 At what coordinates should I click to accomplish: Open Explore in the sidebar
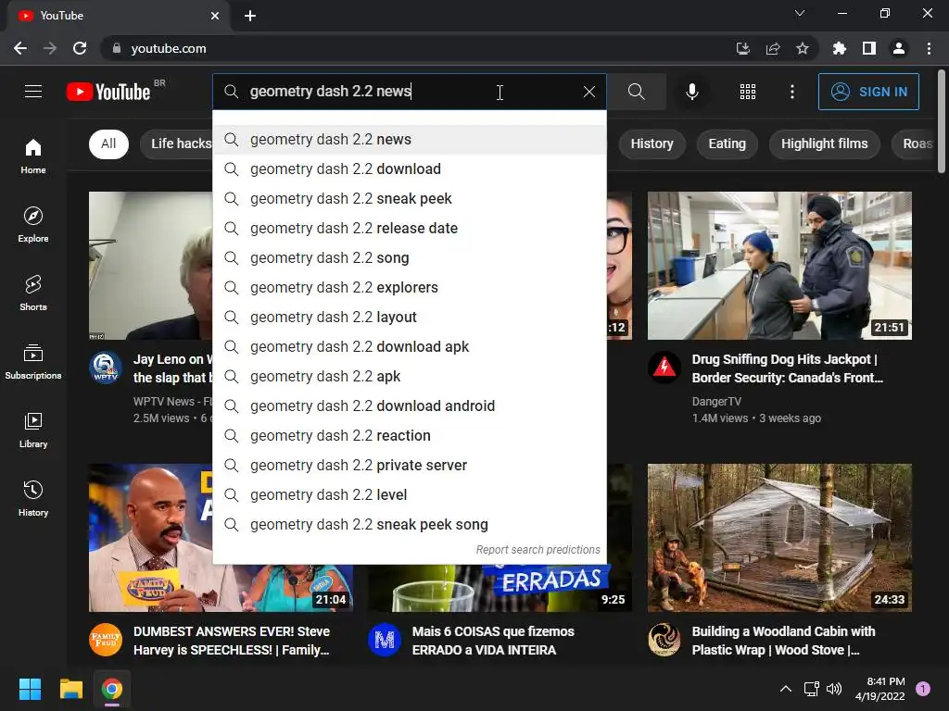33,224
